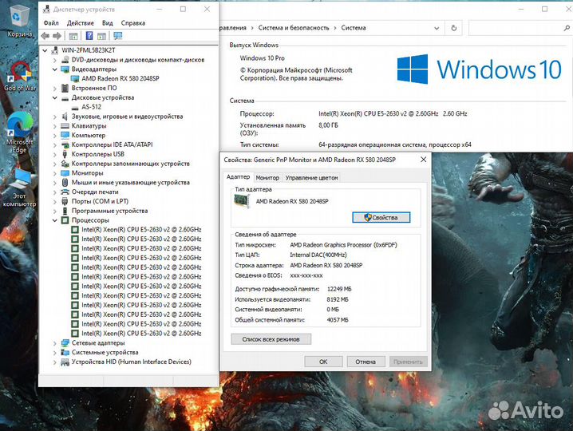Select Контроллеры запоминающих устройств item

click(x=130, y=164)
